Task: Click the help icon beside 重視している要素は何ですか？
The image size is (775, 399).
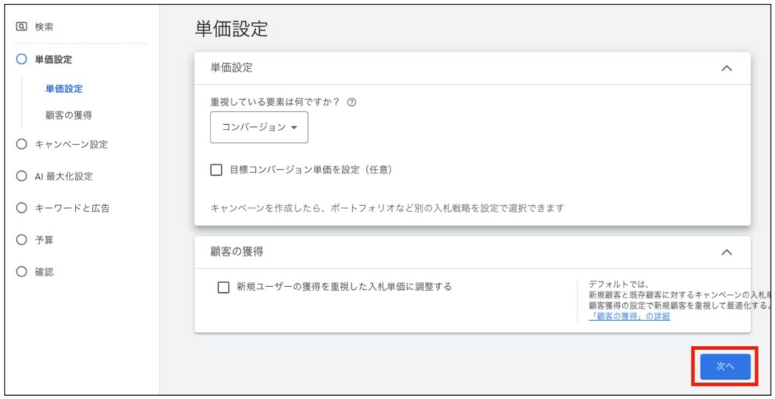Action: tap(351, 103)
